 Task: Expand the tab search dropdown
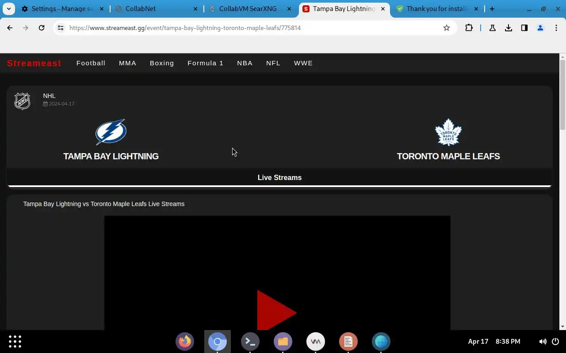pos(8,9)
